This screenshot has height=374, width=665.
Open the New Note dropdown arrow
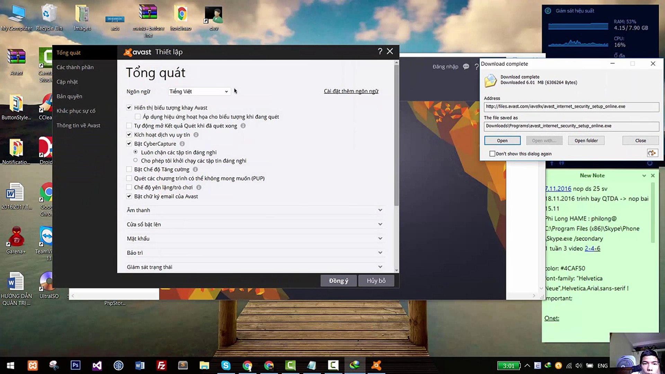[x=644, y=176]
